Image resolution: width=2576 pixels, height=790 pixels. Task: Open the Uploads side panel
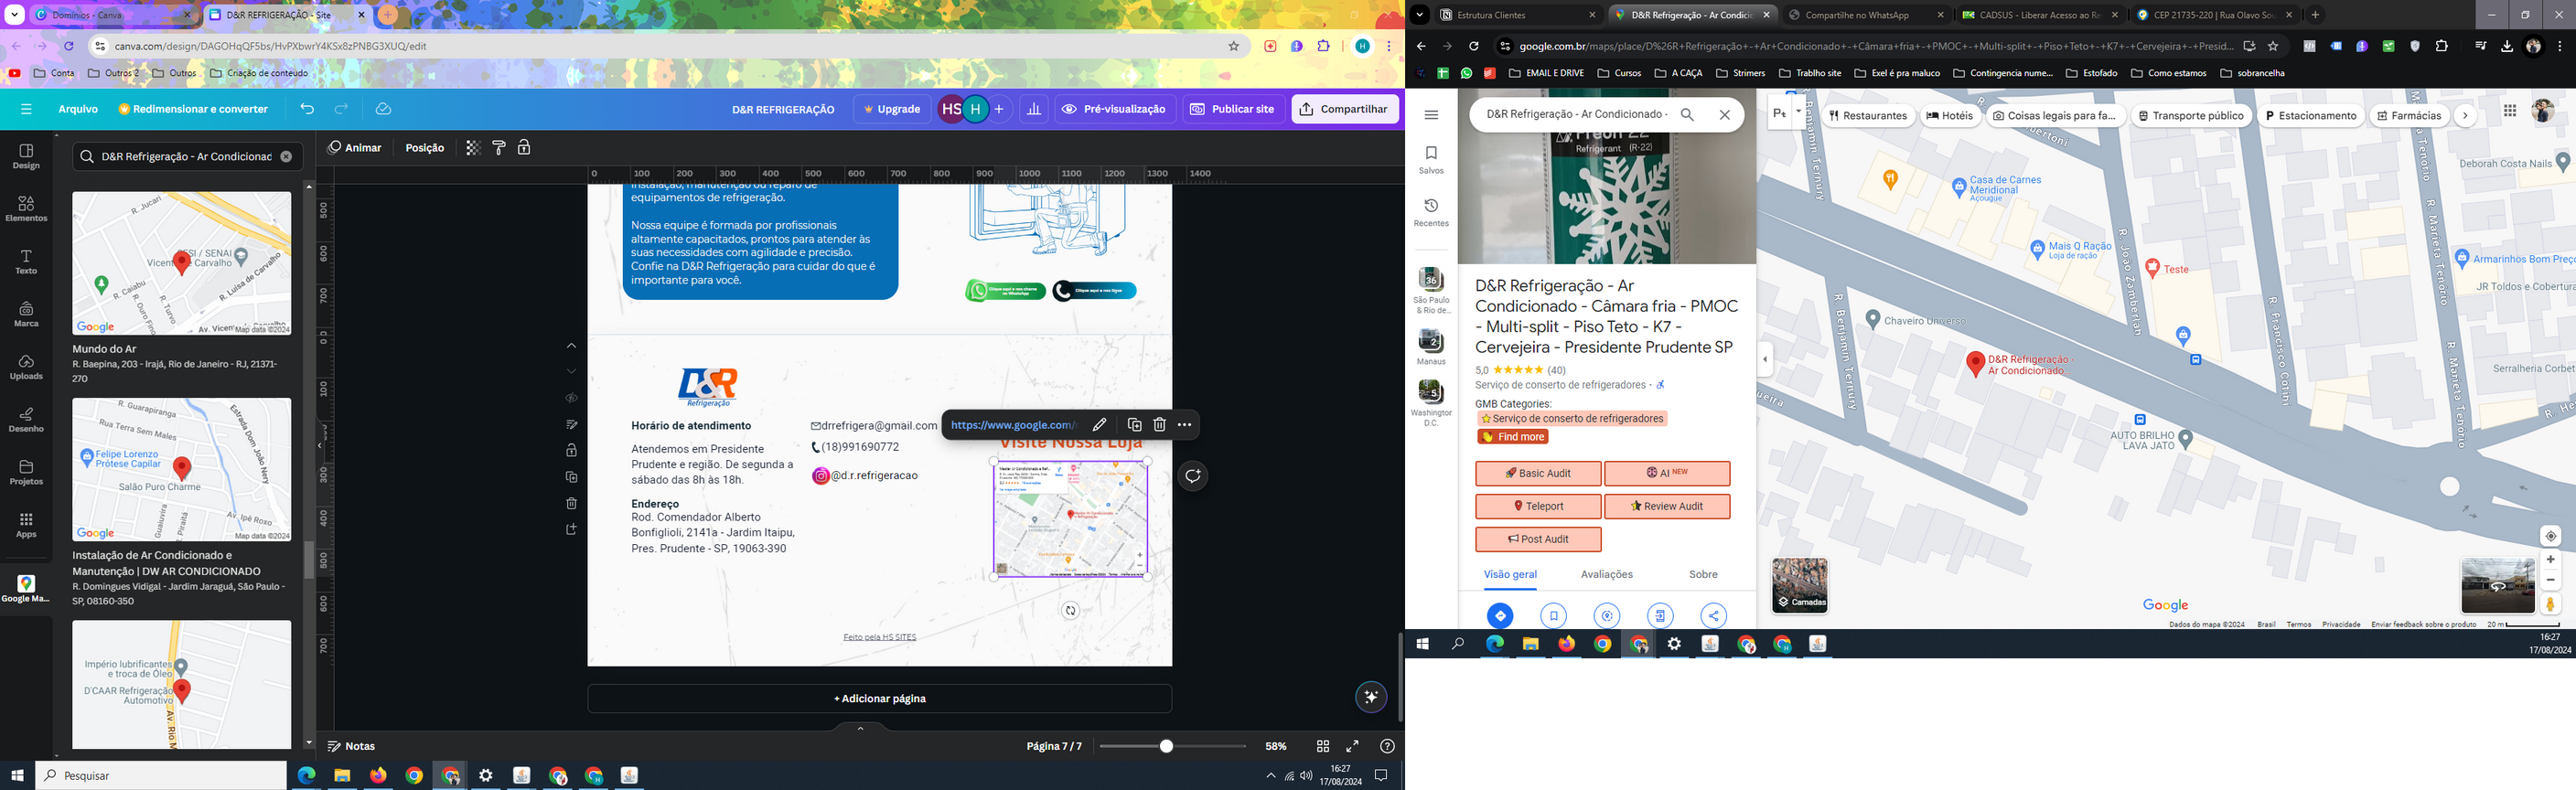(26, 367)
